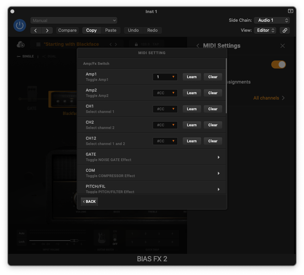Click Clear for CH12
This screenshot has height=275, width=304.
[213, 141]
